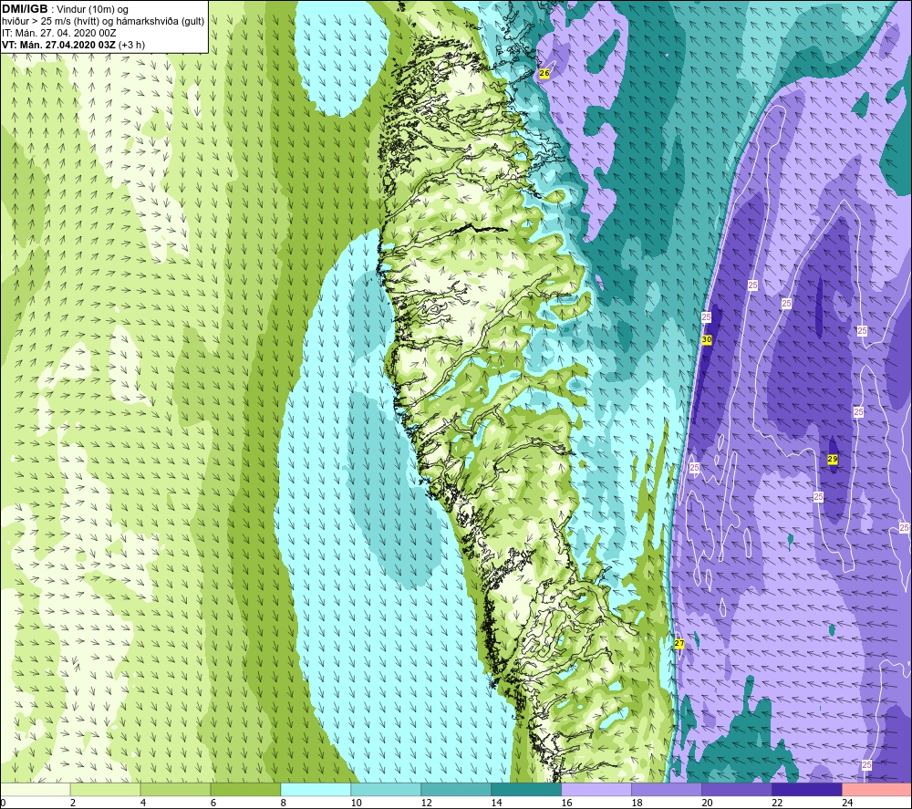The height and width of the screenshot is (809, 912).
Task: Pick the lavender 16–18 m/s legend swatch
Action: 596,789
